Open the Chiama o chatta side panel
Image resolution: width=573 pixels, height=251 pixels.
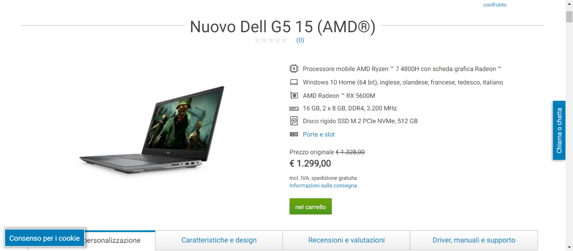coord(559,130)
